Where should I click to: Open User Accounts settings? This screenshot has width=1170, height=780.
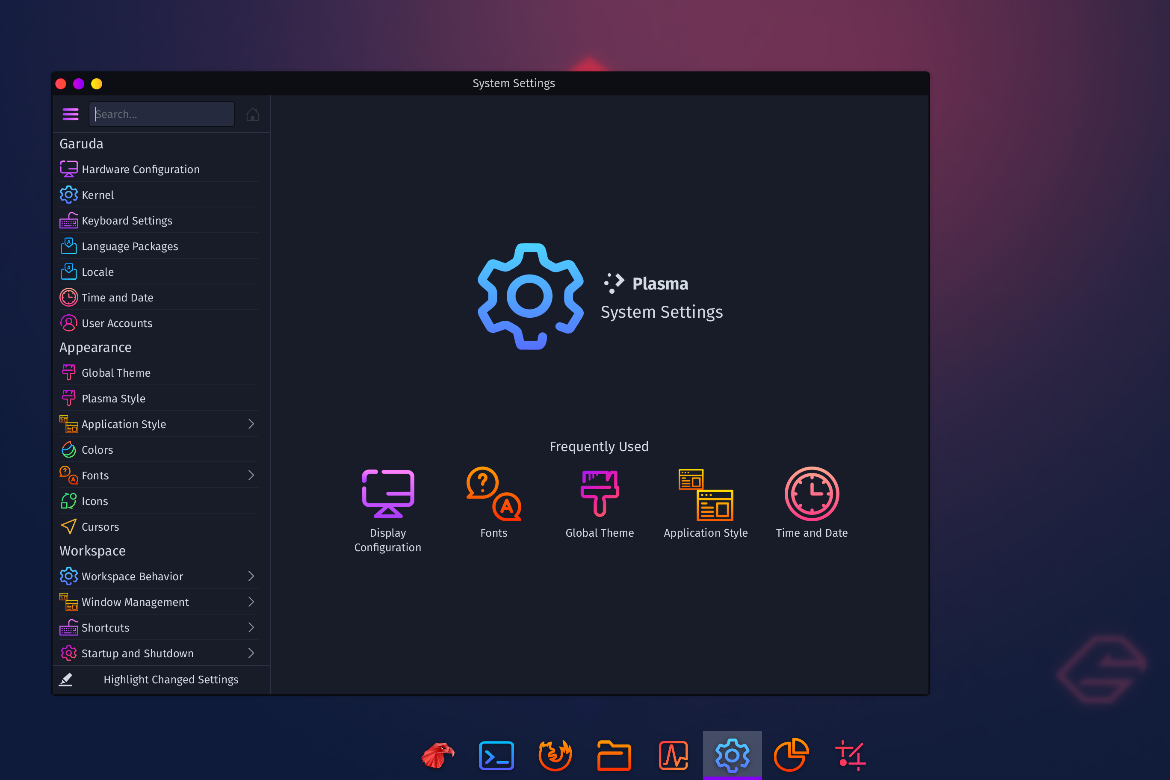pos(158,323)
